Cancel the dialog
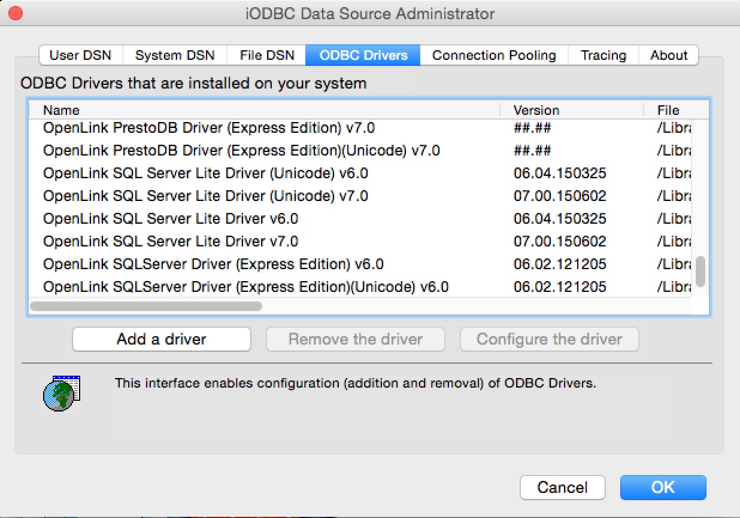740x518 pixels. pos(563,487)
